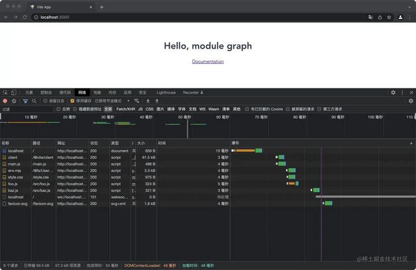The width and height of the screenshot is (416, 270).
Task: Bookmark this page with star
Action: (x=389, y=18)
